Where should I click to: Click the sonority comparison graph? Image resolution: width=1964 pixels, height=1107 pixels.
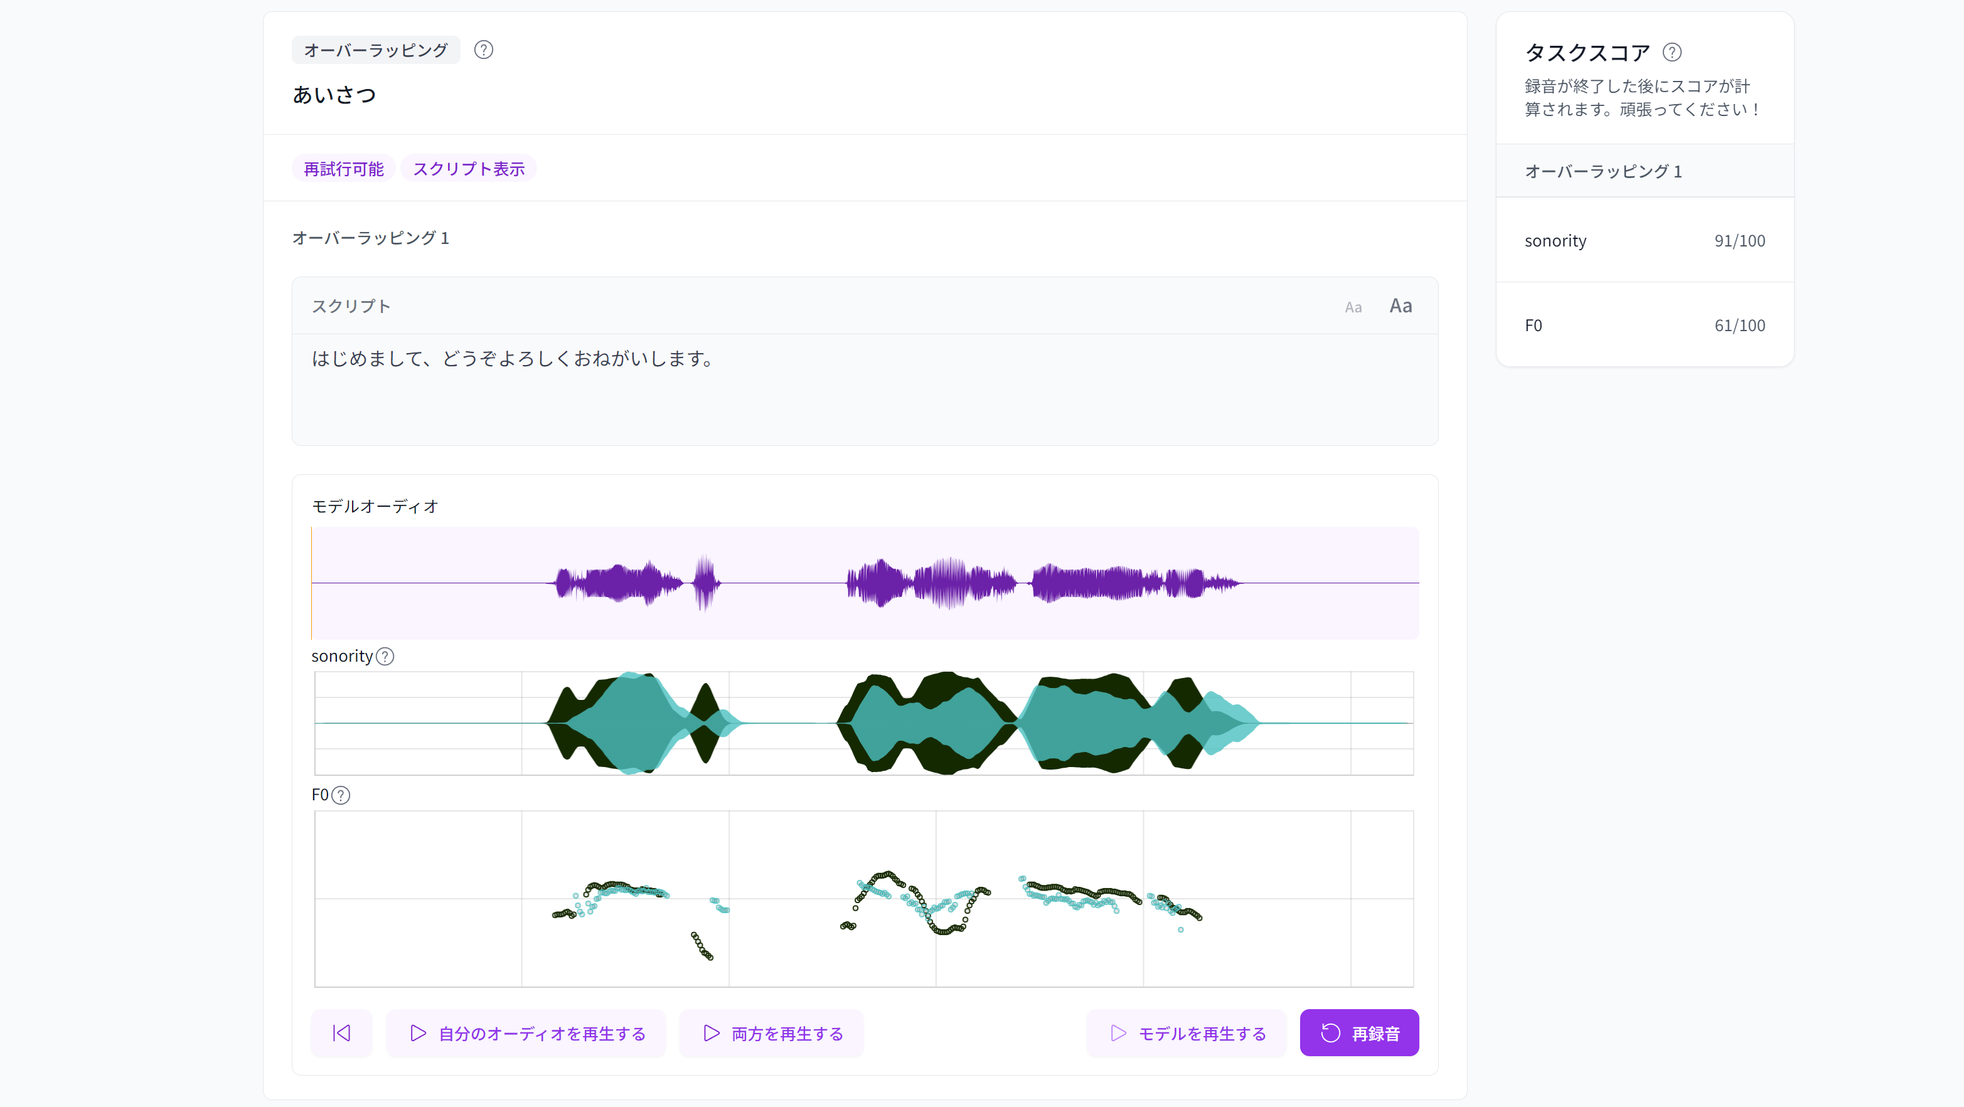point(865,723)
